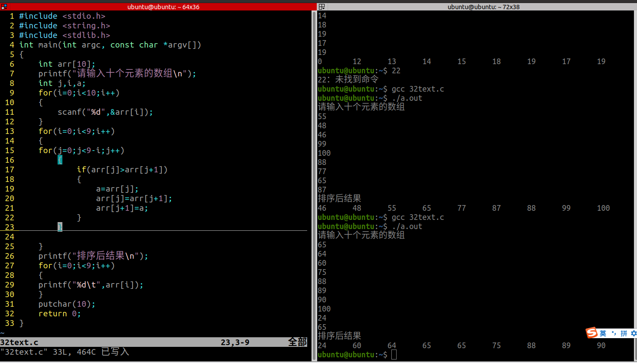Click the 32text.c filename in vim status bar
The width and height of the screenshot is (637, 363).
coord(20,342)
